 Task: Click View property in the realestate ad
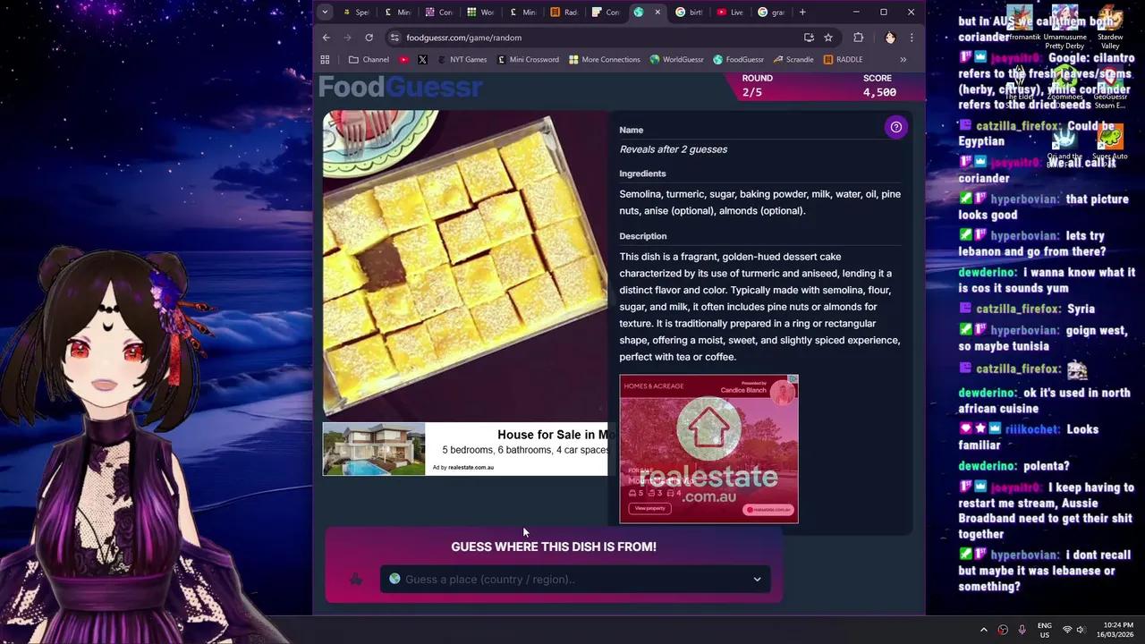[x=649, y=508]
